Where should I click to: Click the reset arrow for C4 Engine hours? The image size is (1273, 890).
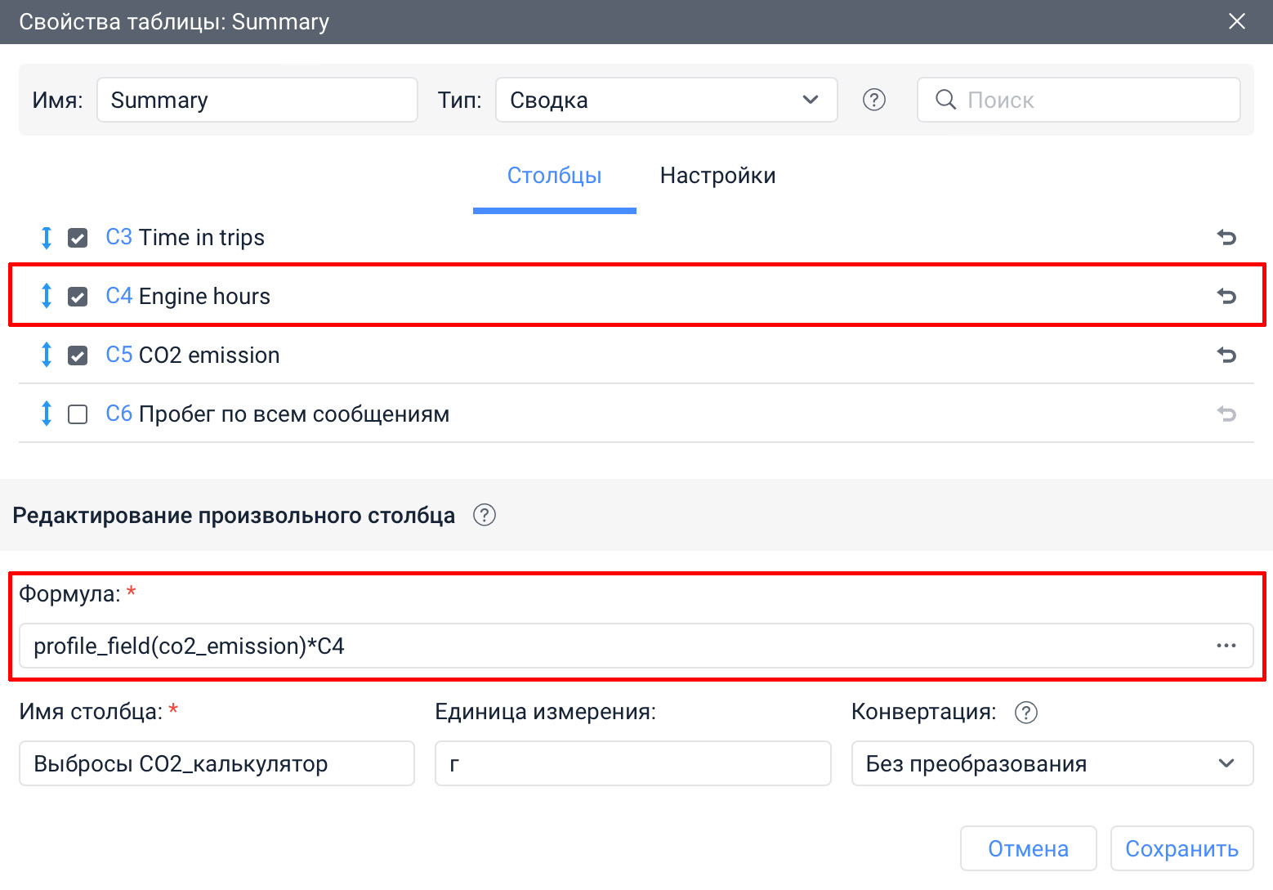(1226, 297)
